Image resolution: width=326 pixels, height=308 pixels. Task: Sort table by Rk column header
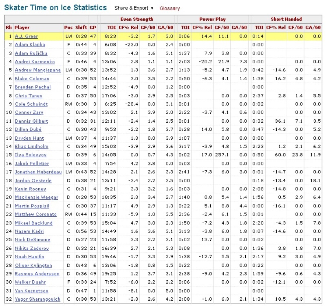tap(9, 27)
